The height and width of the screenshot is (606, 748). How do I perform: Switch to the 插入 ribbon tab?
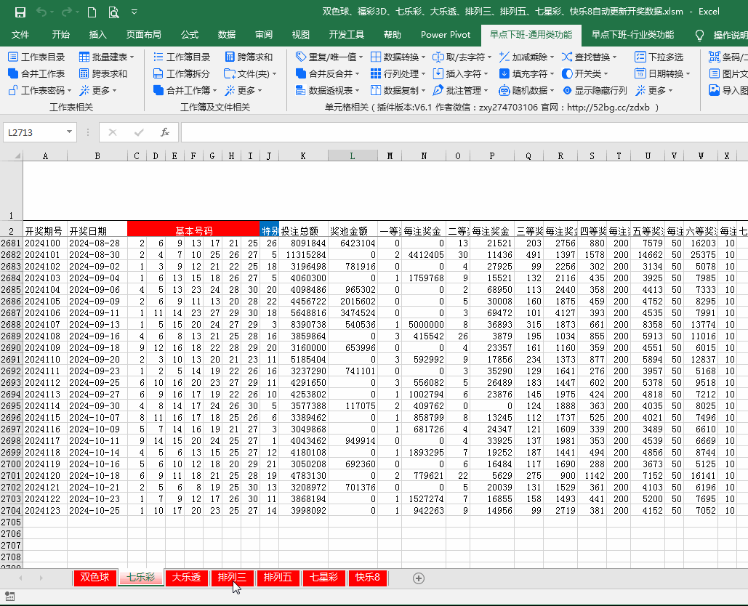click(x=98, y=35)
